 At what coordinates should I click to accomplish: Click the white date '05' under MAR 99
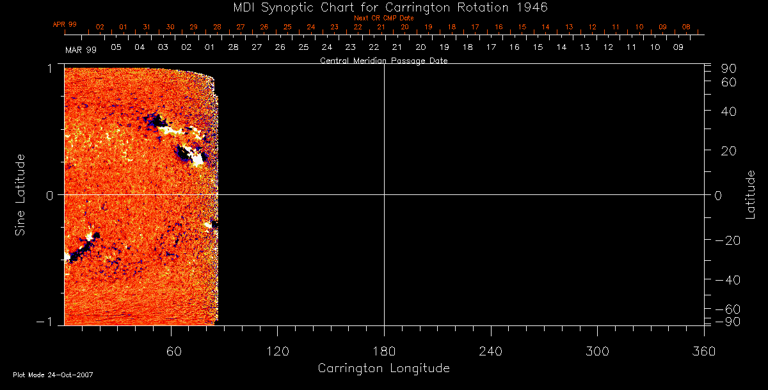click(x=116, y=47)
